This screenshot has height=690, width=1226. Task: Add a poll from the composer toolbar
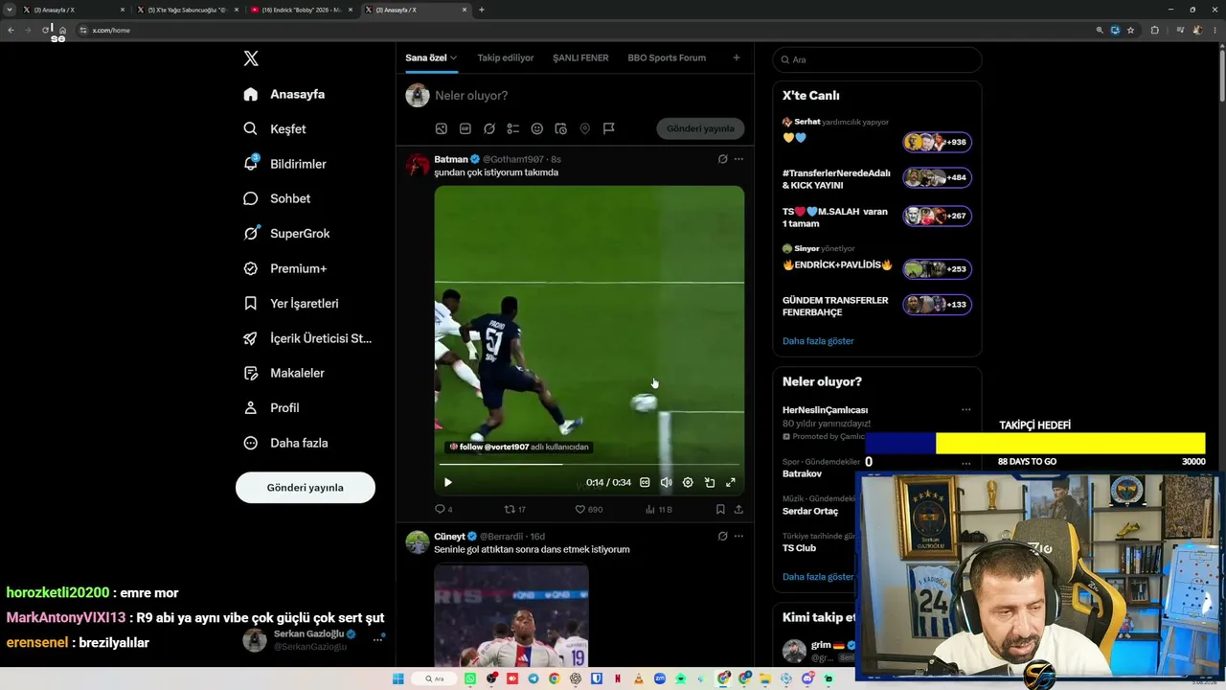coord(513,128)
